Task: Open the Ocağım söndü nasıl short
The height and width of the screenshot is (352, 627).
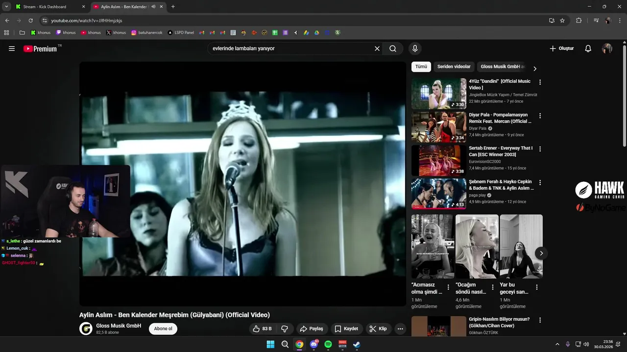Action: pyautogui.click(x=477, y=246)
